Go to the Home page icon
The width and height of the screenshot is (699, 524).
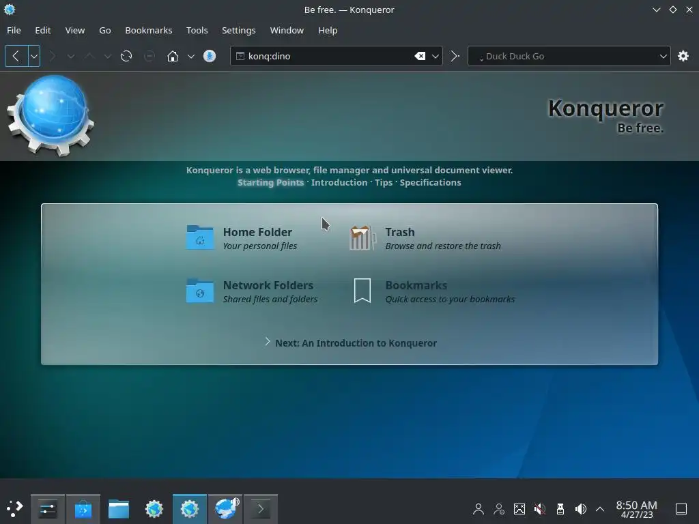[173, 56]
